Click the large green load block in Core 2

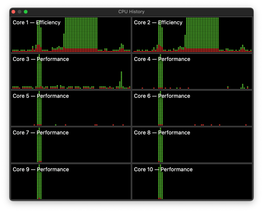tap(202, 34)
